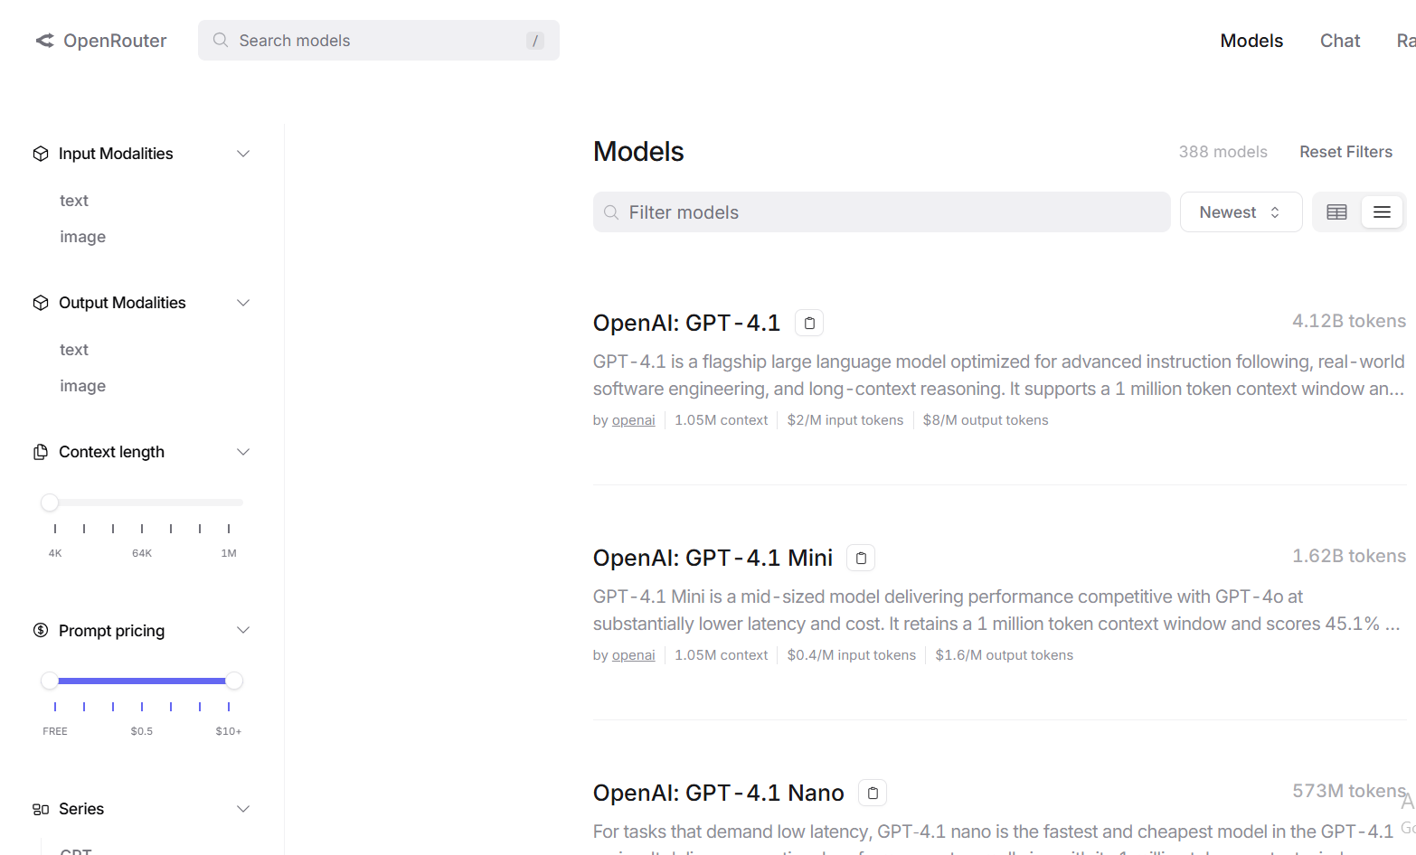Copy the GPT-4.1 Mini model ID
This screenshot has width=1416, height=855.
[861, 558]
